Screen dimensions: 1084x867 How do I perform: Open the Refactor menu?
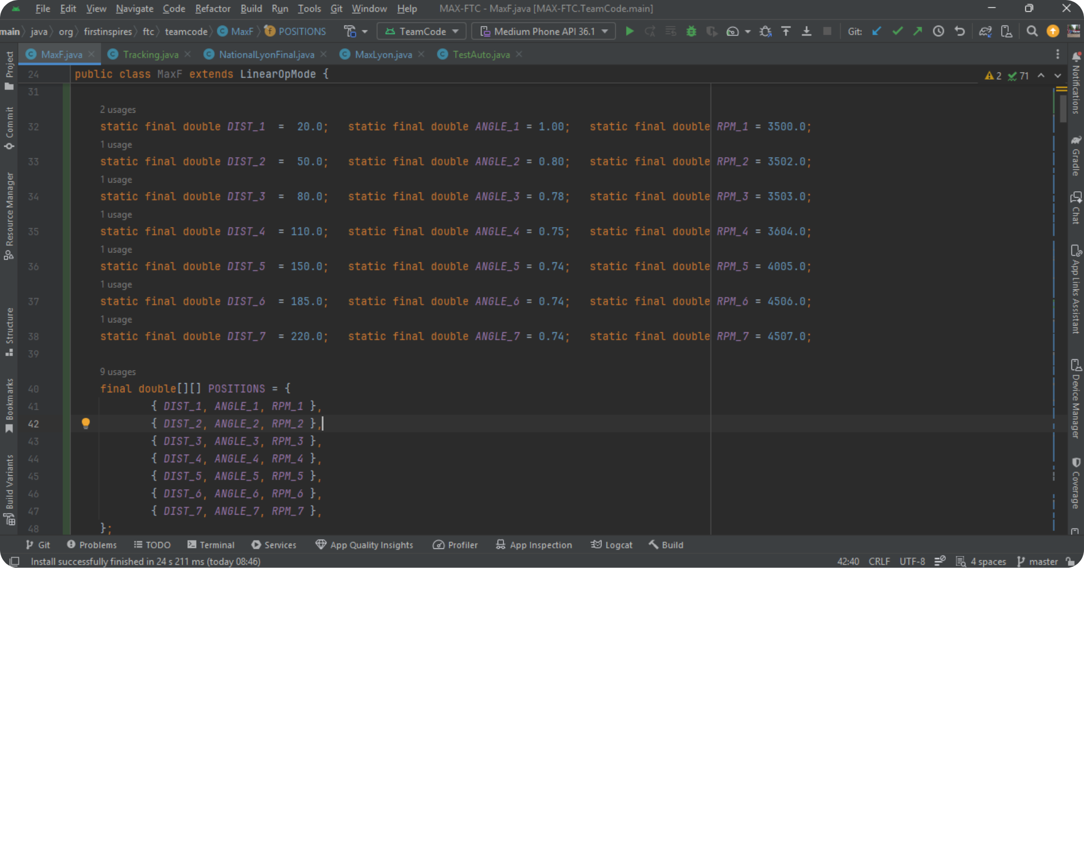212,9
